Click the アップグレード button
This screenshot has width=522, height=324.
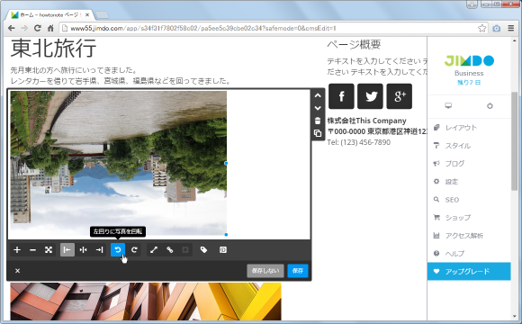(469, 272)
